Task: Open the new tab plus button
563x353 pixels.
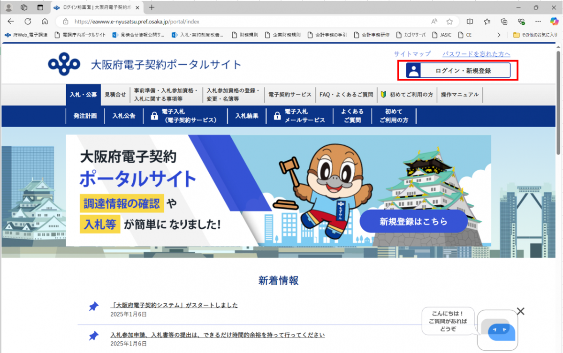Action: tap(152, 8)
